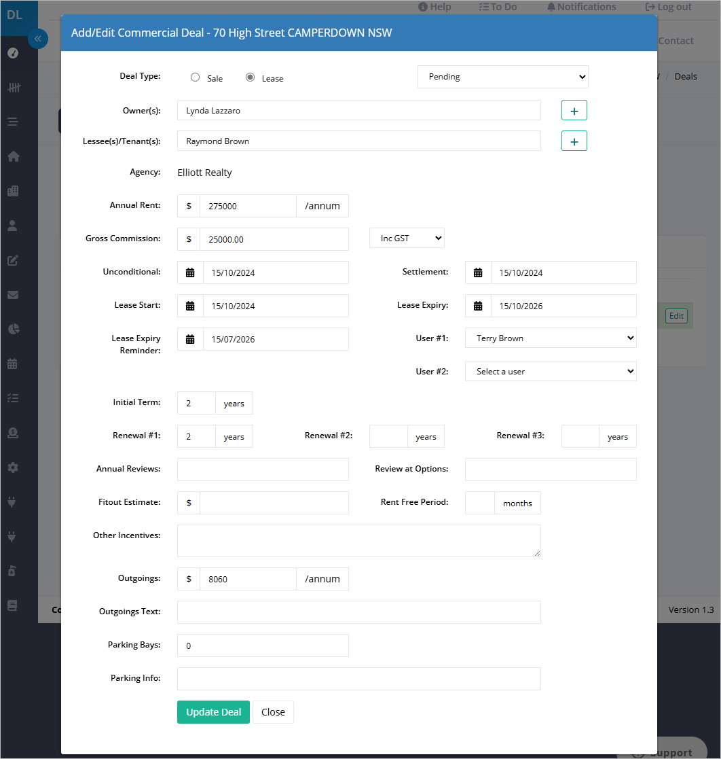Open the Settlement date calendar icon

(x=478, y=272)
